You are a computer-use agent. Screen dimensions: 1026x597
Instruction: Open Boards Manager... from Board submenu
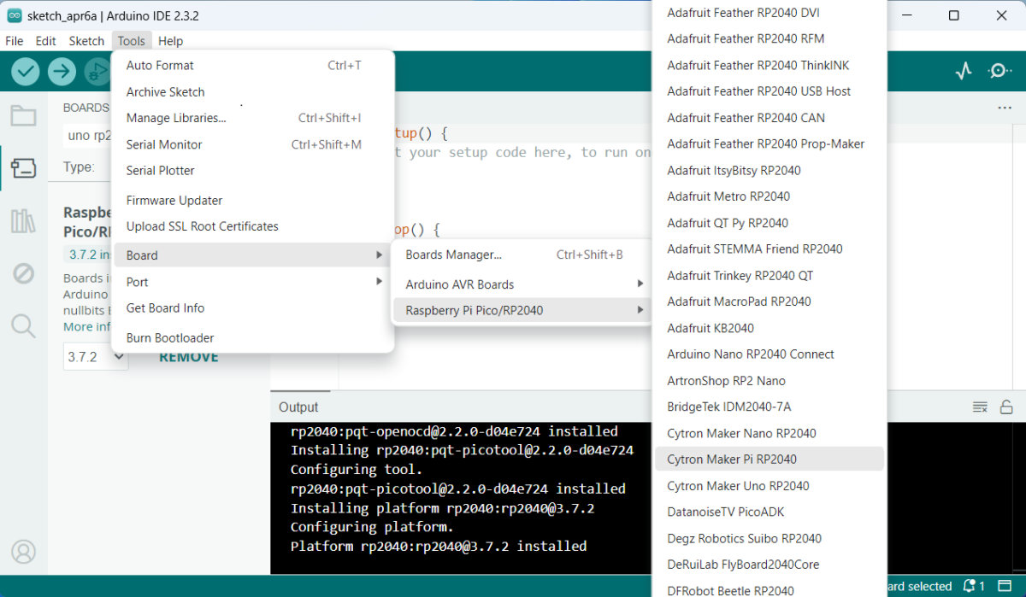click(453, 255)
